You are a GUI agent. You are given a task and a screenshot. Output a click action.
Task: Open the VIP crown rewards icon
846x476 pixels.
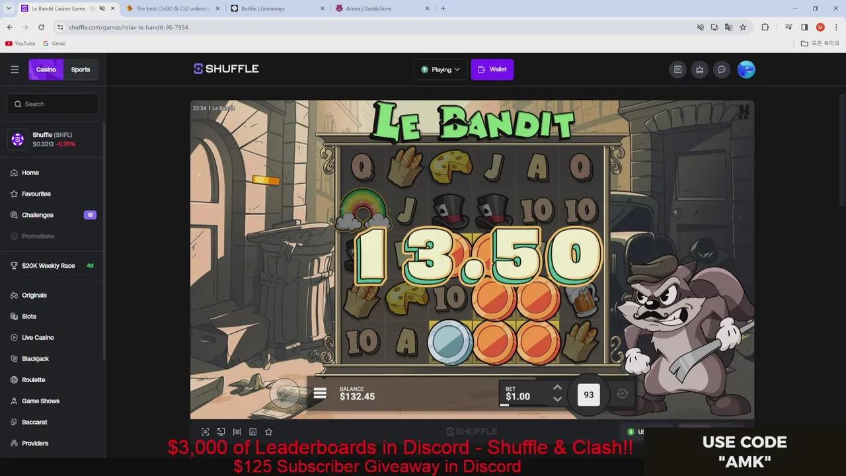pyautogui.click(x=699, y=69)
